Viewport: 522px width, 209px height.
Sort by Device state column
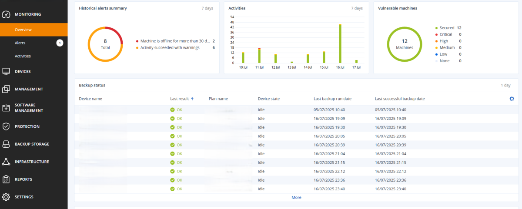269,99
